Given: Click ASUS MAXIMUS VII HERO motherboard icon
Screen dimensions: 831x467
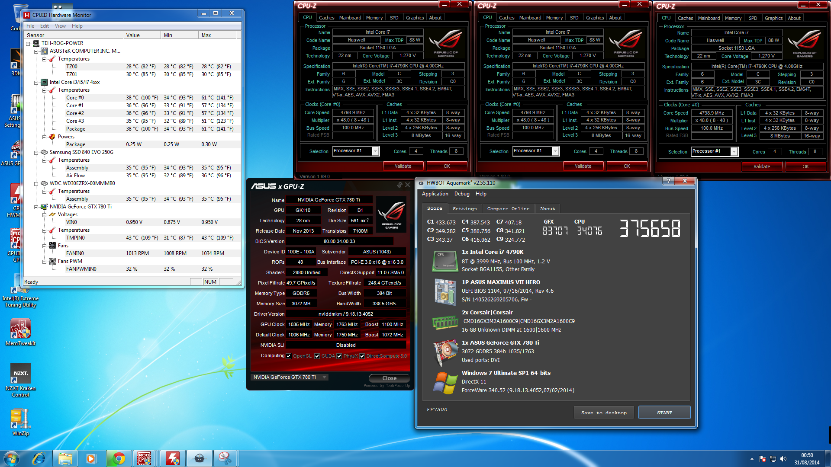Looking at the screenshot, I should point(446,291).
